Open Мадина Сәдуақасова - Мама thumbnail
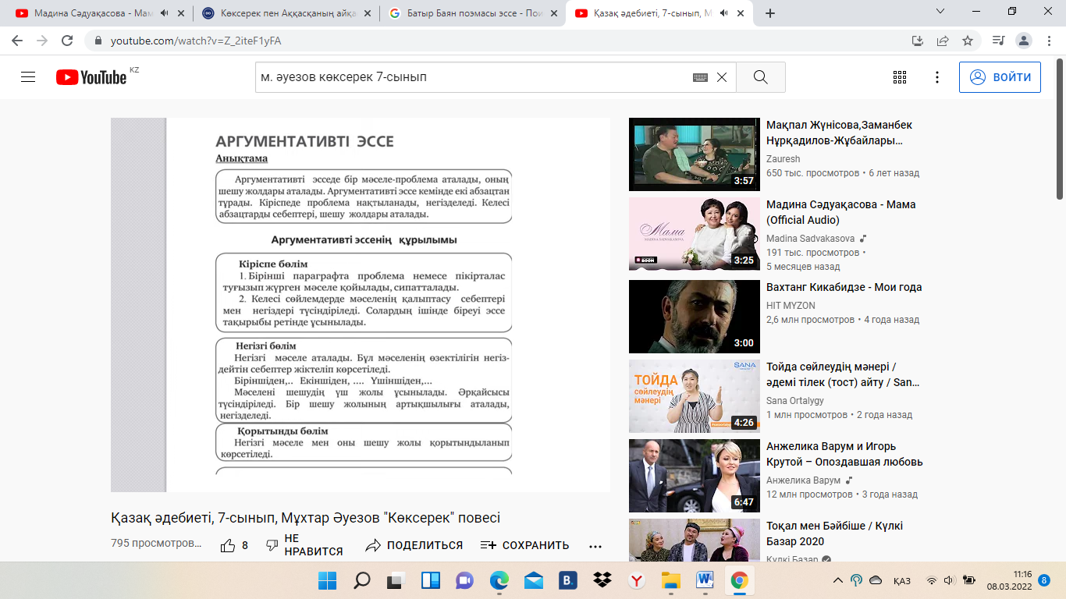The width and height of the screenshot is (1066, 599). [695, 234]
